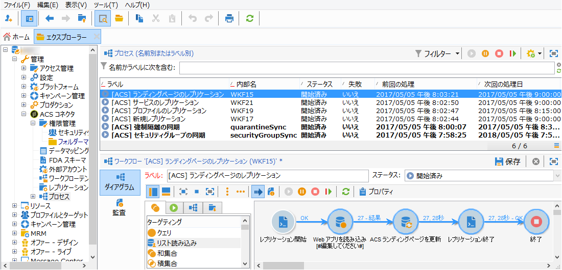
Task: Sort the list by ラベル column header
Action: pyautogui.click(x=164, y=85)
